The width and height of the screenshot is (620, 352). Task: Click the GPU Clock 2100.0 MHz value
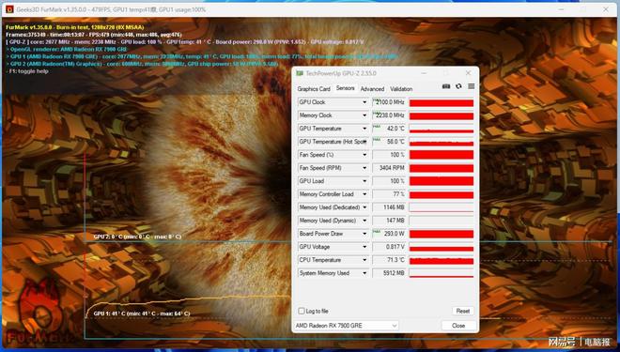click(390, 102)
